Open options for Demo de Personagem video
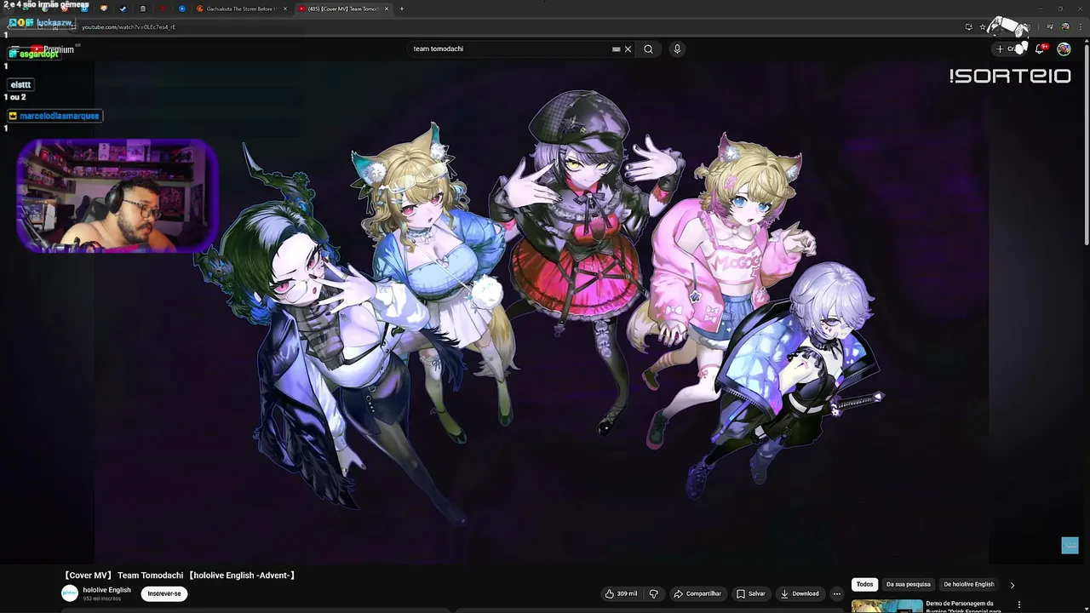 pos(1019,604)
